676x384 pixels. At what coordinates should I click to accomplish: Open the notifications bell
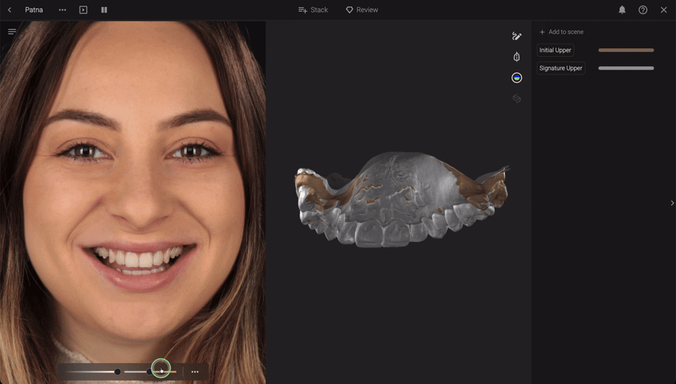pos(622,9)
